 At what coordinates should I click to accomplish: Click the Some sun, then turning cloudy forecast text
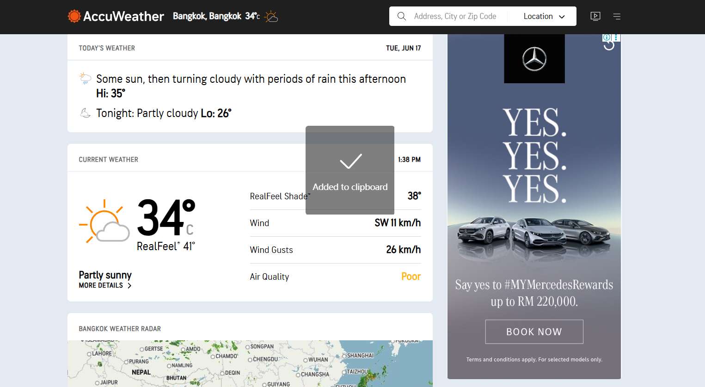251,79
